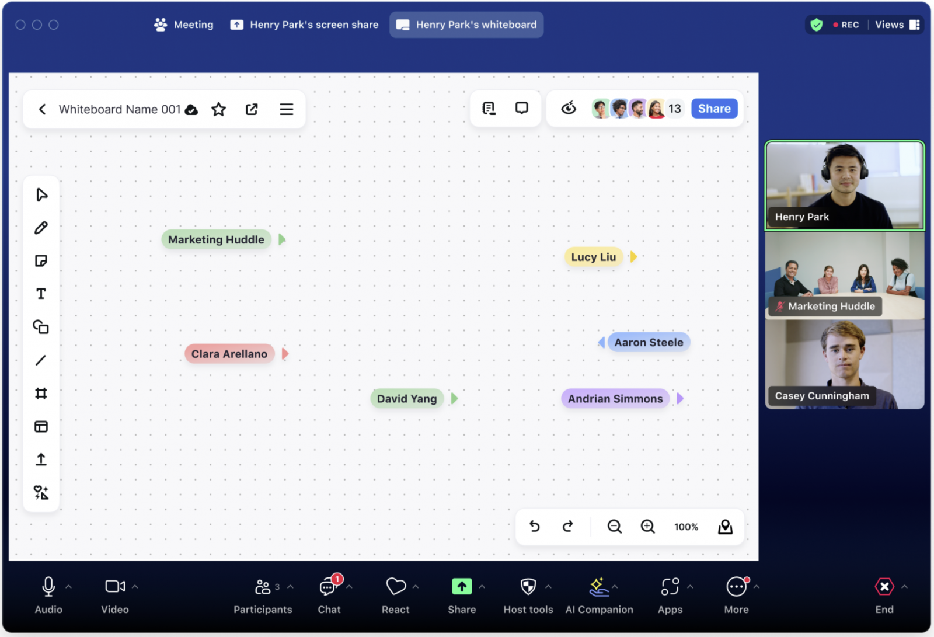Switch to Henry Park's screen share tab

[305, 25]
